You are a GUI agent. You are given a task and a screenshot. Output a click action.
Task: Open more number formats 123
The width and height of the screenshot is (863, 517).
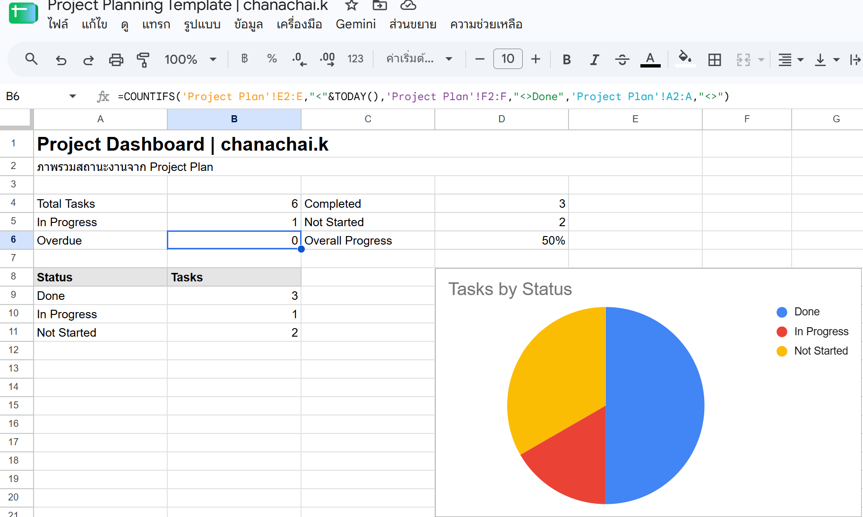(x=355, y=59)
